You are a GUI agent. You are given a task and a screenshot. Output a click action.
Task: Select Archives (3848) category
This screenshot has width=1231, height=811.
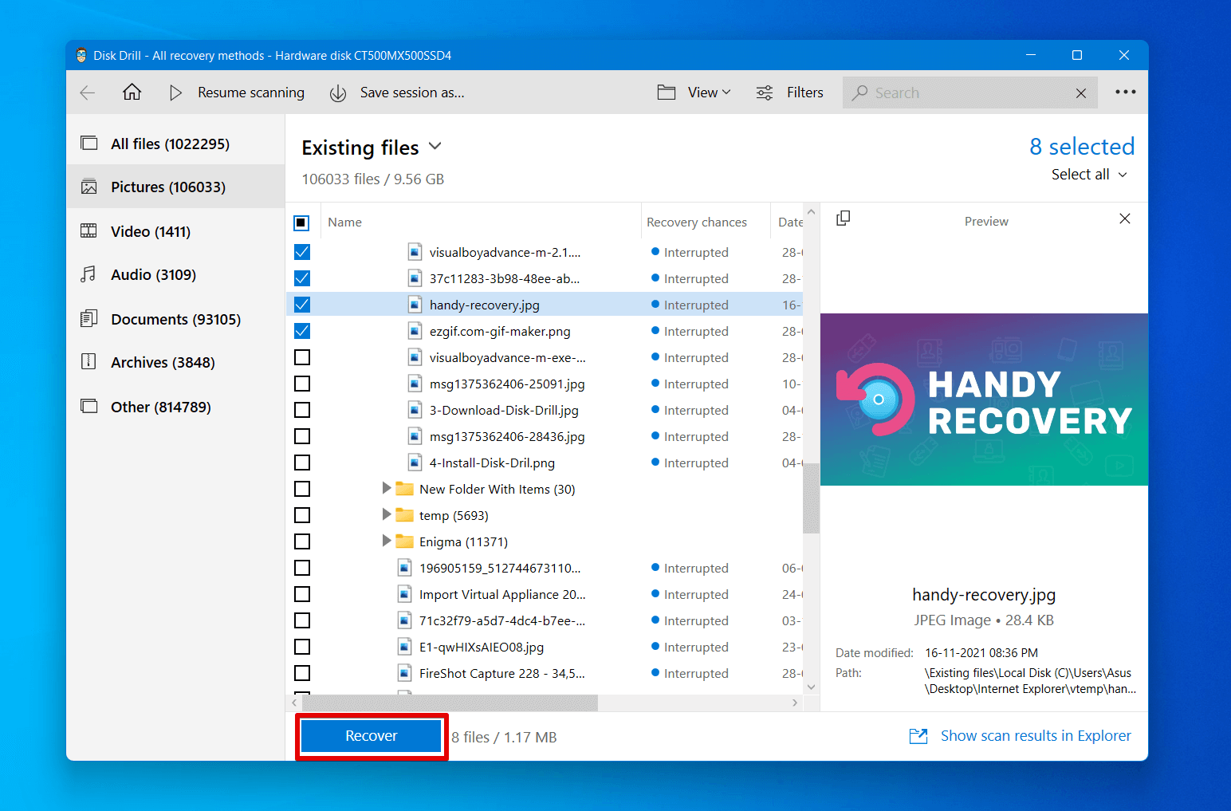[175, 362]
